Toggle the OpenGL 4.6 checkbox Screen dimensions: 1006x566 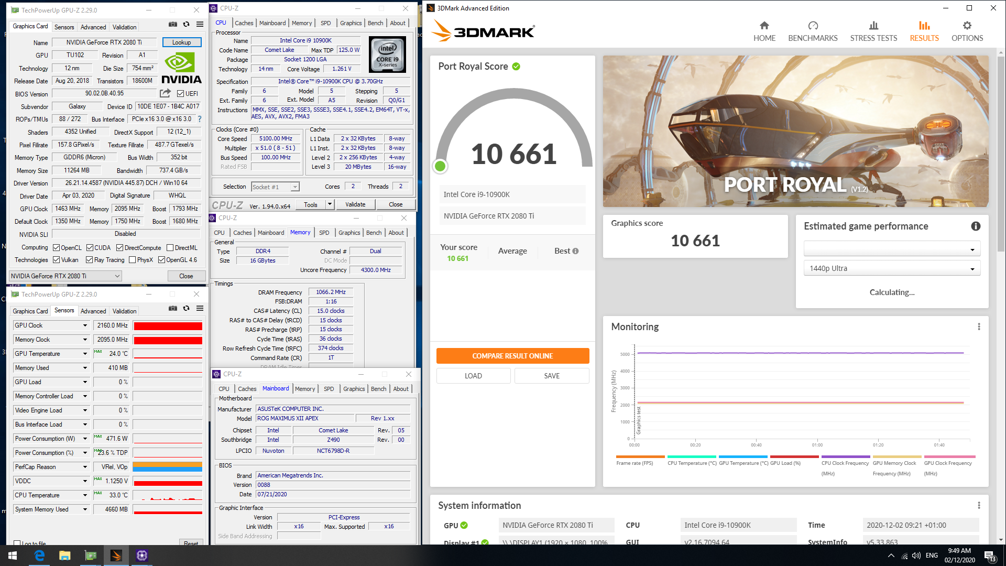pos(161,260)
